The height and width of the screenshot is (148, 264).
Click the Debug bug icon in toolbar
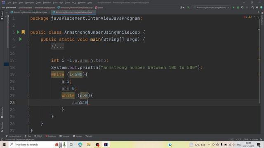(x=238, y=7)
